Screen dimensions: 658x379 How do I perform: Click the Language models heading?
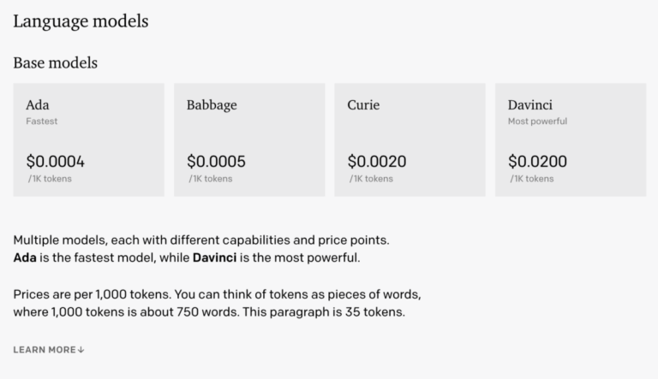(x=81, y=21)
